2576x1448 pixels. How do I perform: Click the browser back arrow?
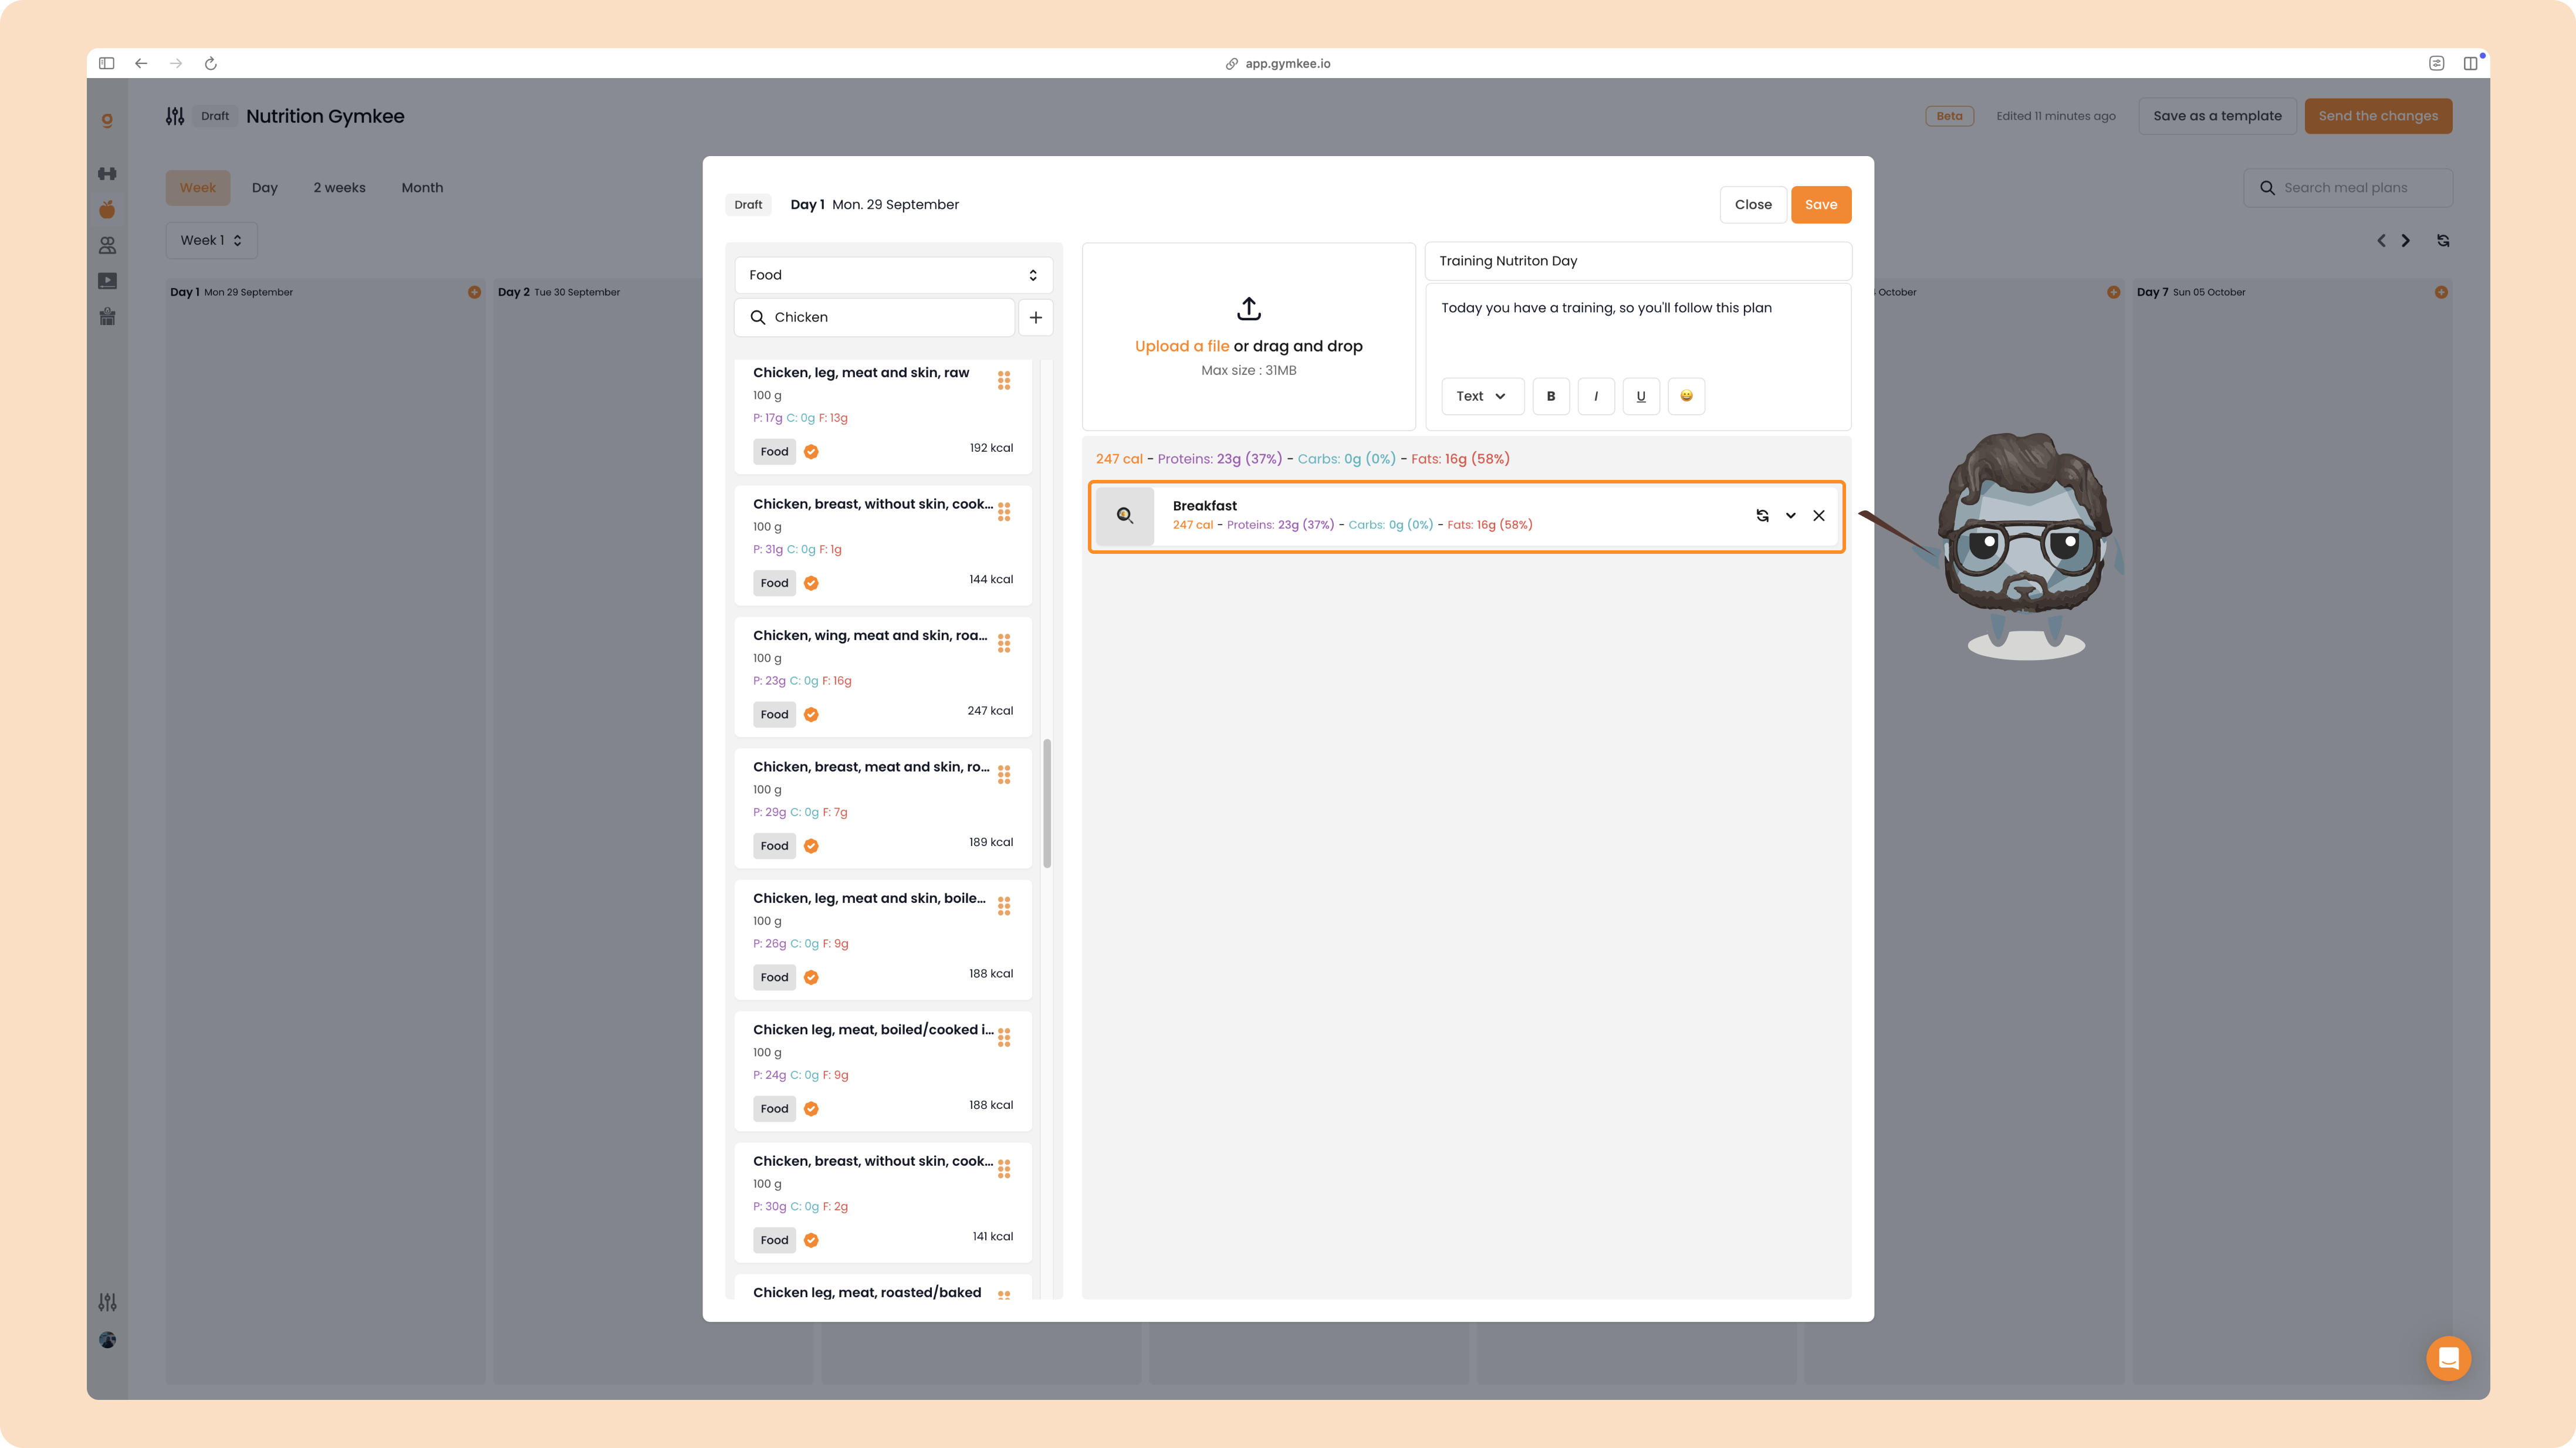[x=141, y=63]
